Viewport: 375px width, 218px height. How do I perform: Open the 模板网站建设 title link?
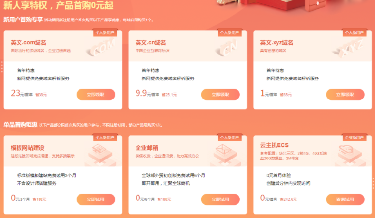[27, 148]
